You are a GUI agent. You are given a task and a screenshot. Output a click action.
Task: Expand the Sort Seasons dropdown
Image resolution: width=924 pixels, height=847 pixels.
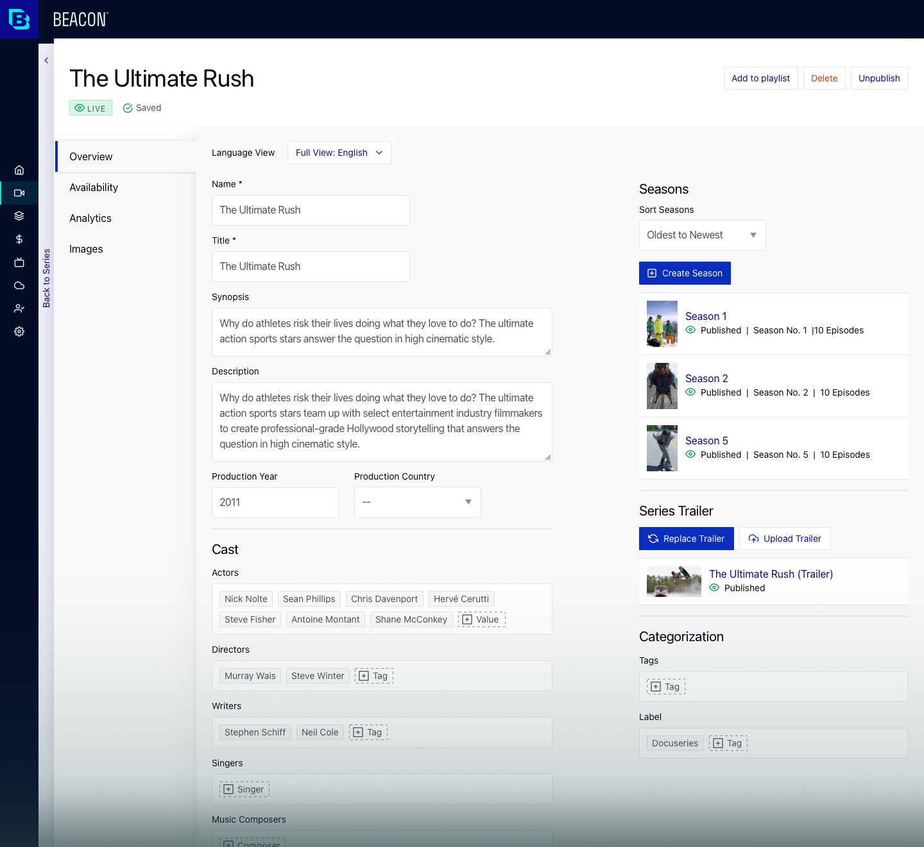coord(702,235)
